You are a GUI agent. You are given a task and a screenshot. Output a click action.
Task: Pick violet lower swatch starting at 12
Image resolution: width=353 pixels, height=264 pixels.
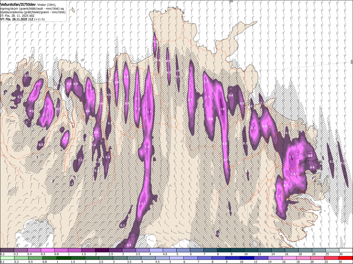click(x=261, y=258)
